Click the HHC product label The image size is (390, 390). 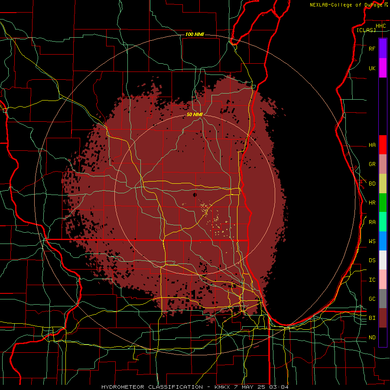tap(380, 26)
